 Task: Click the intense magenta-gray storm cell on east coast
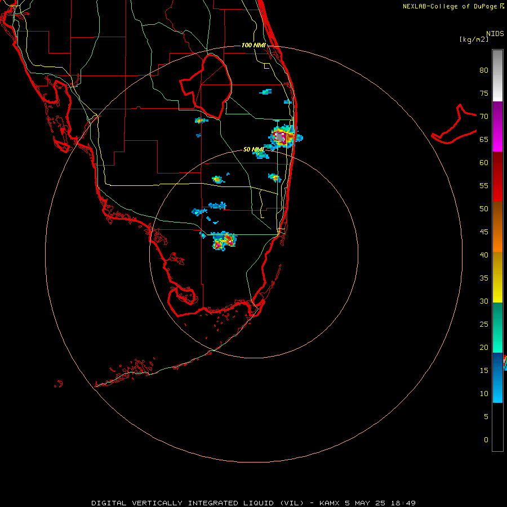[x=283, y=137]
